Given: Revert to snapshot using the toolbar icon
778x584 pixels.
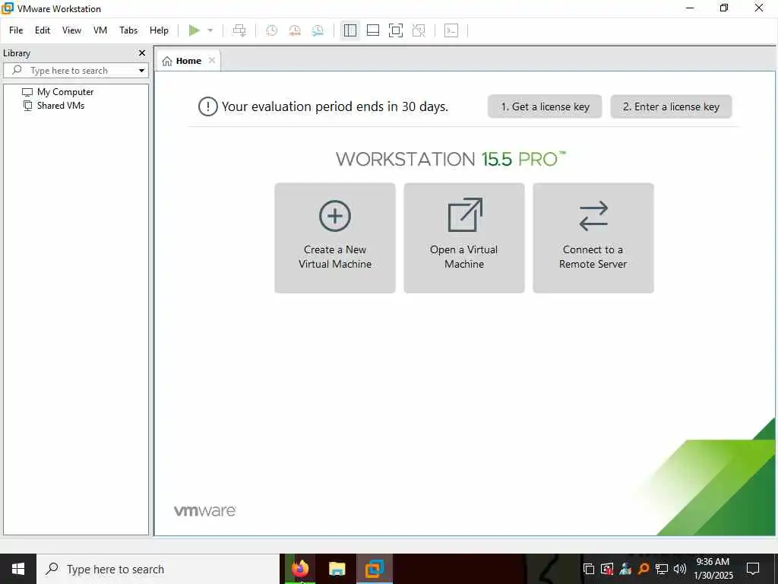Looking at the screenshot, I should [x=295, y=30].
